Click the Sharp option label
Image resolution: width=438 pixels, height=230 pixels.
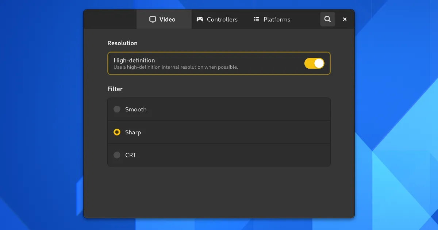133,132
